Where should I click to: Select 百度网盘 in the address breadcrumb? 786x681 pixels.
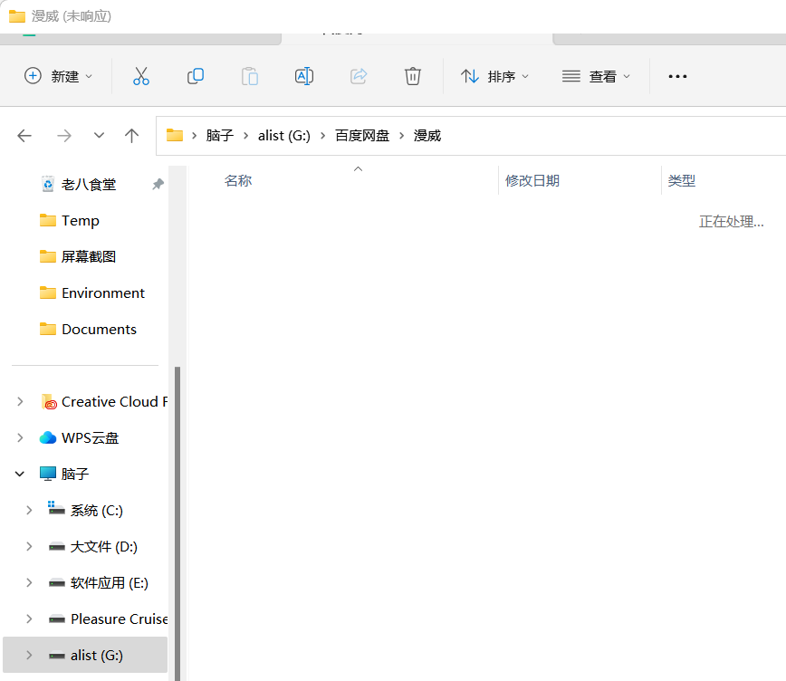coord(362,136)
